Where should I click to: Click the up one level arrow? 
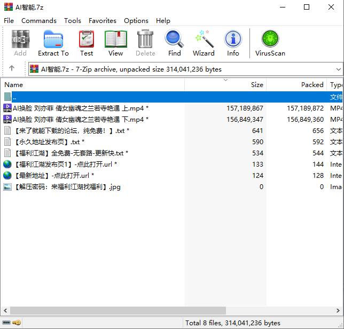pyautogui.click(x=12, y=69)
